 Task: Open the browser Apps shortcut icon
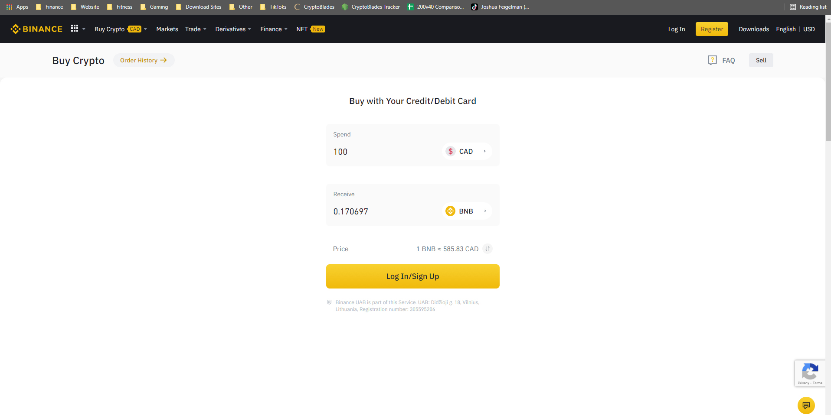[10, 7]
